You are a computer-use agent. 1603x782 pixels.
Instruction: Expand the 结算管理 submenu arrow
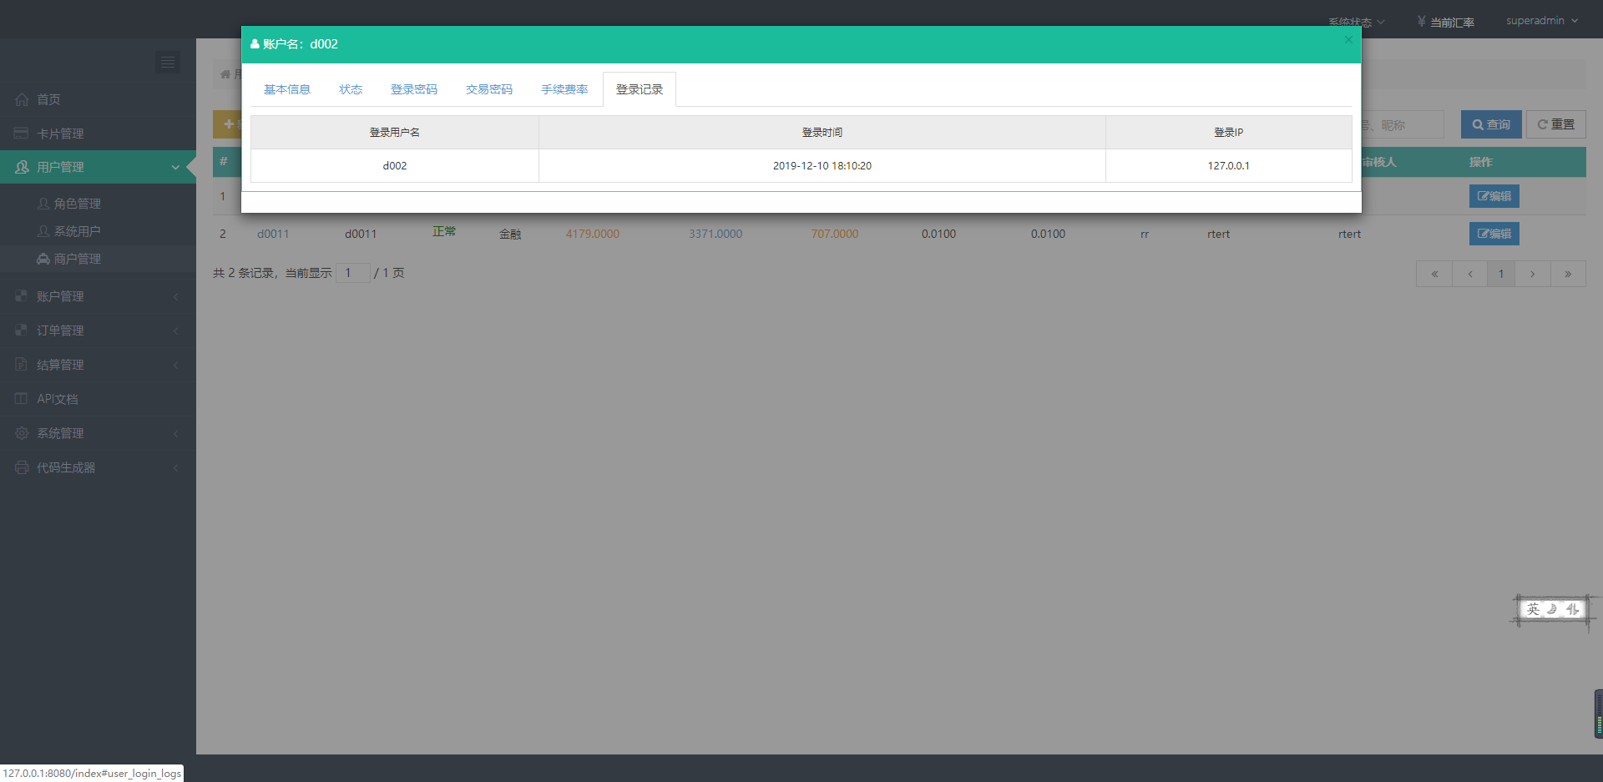click(176, 366)
